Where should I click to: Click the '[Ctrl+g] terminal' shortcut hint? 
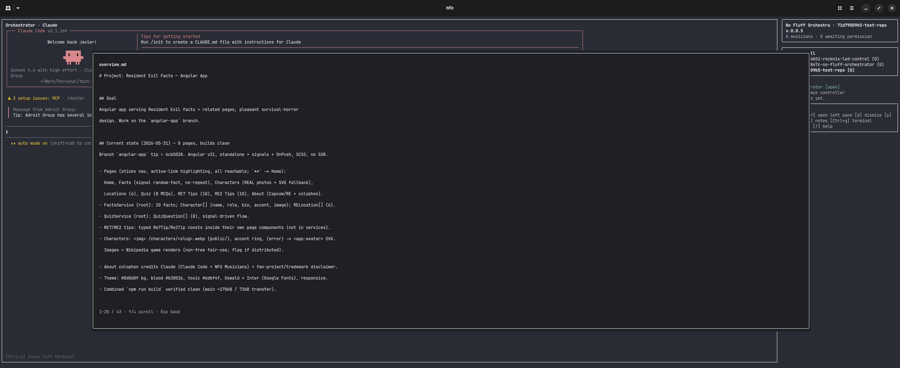coord(851,121)
